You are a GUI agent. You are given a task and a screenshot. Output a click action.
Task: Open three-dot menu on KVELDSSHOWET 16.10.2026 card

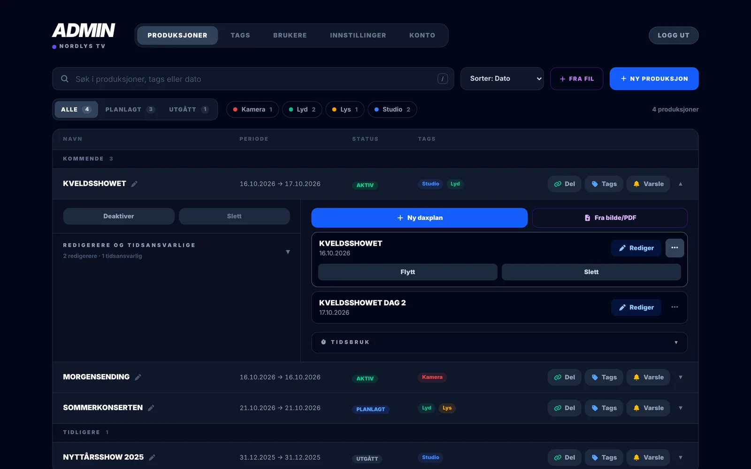[x=674, y=248]
